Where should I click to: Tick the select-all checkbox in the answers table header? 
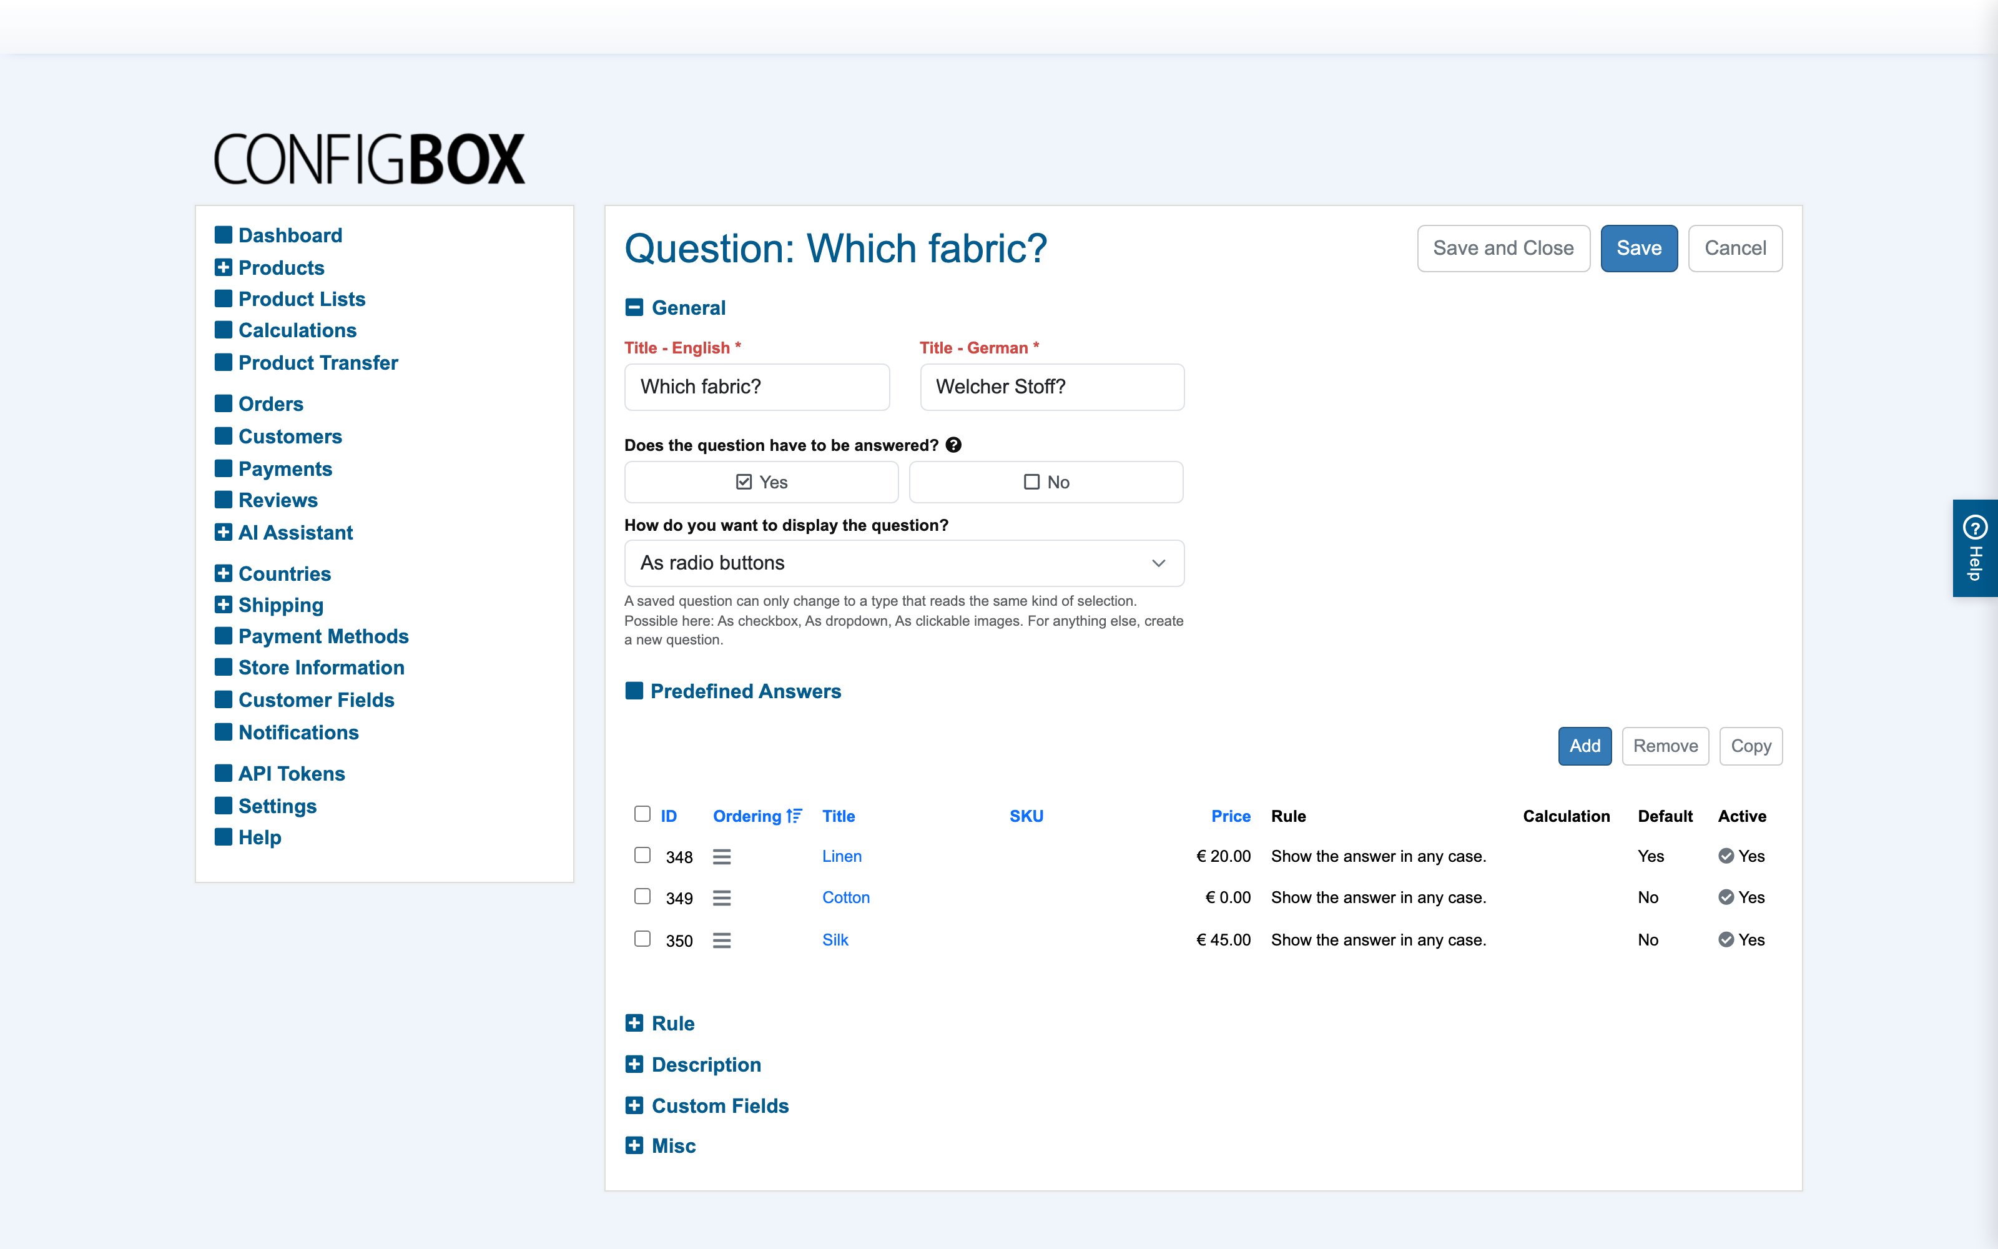[x=642, y=814]
